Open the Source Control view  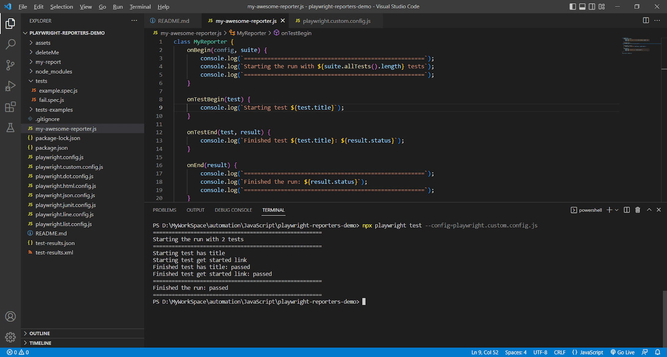click(10, 65)
